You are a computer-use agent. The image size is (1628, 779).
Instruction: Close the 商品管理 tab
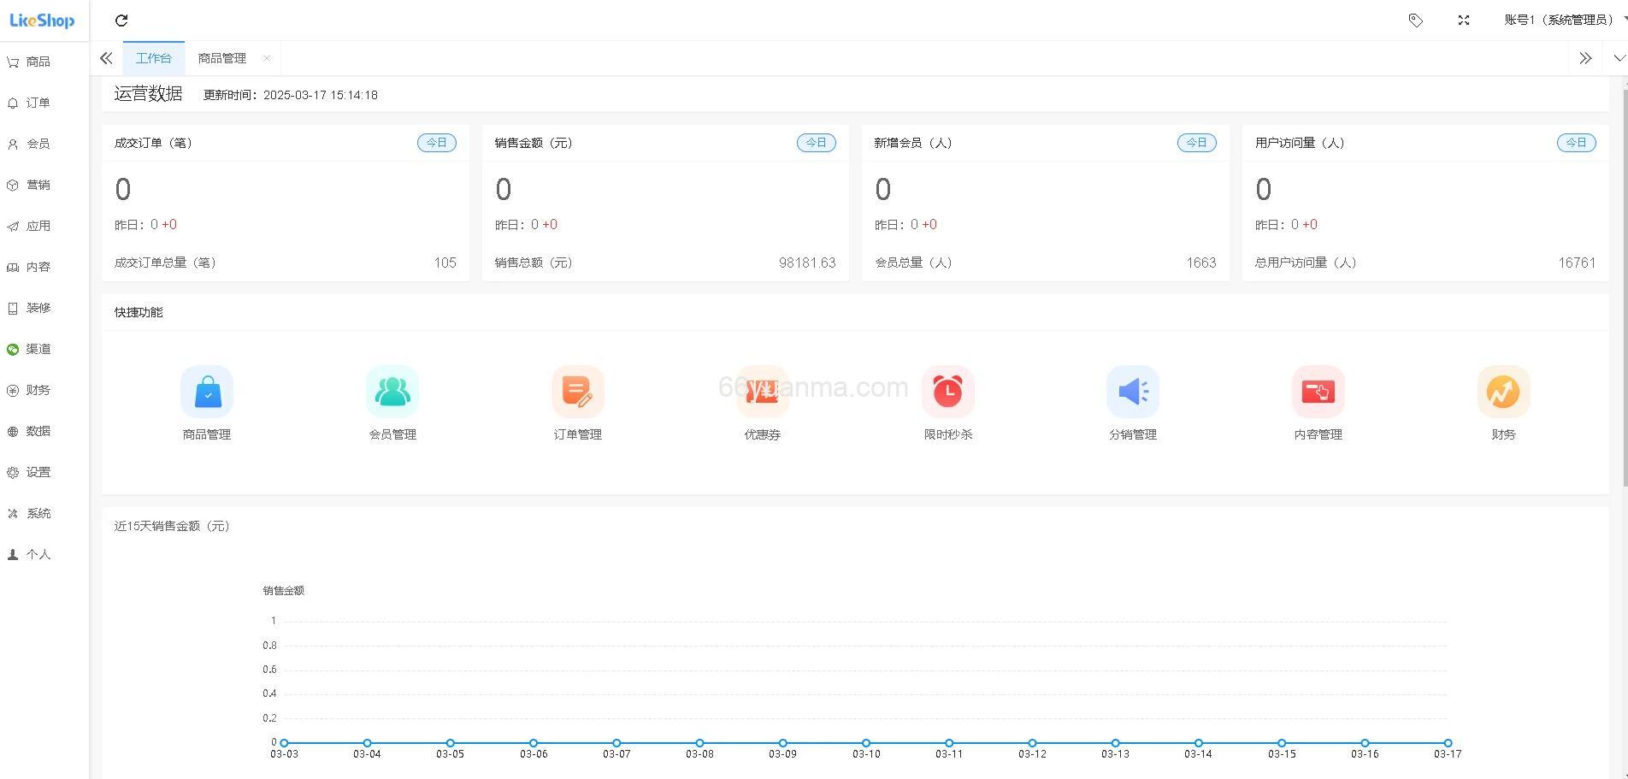pos(266,57)
